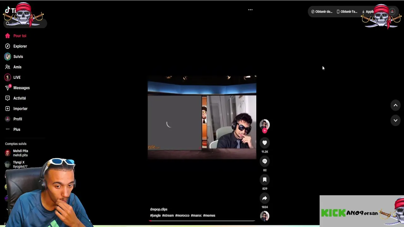The image size is (404, 227).
Task: Open Mehdi Pita followed account
Action: (x=17, y=153)
